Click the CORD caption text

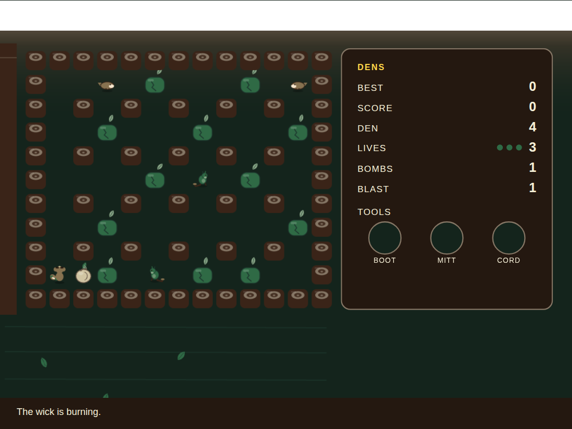pos(509,260)
